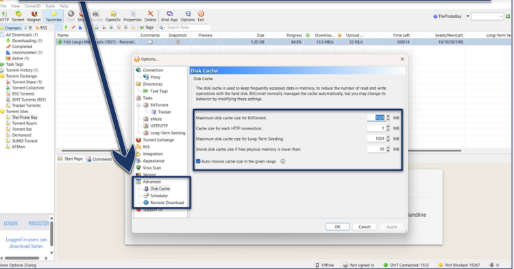Click the Bind App toolbar icon

(x=169, y=16)
